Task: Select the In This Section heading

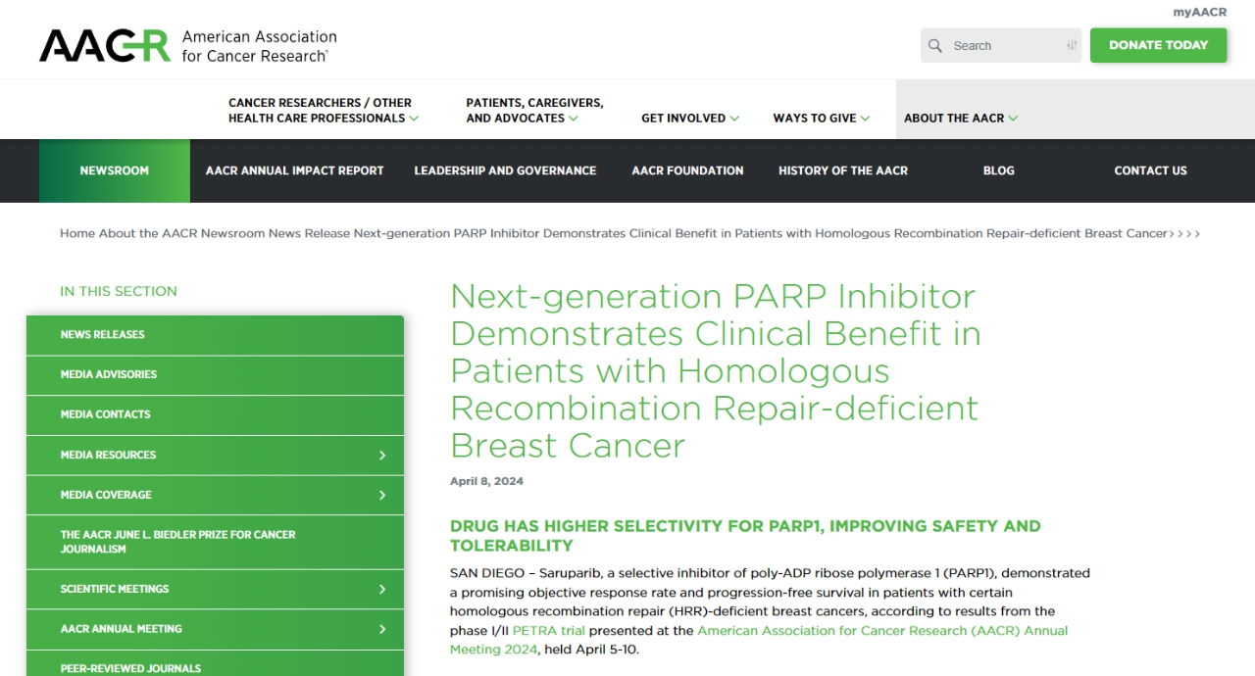Action: [119, 291]
